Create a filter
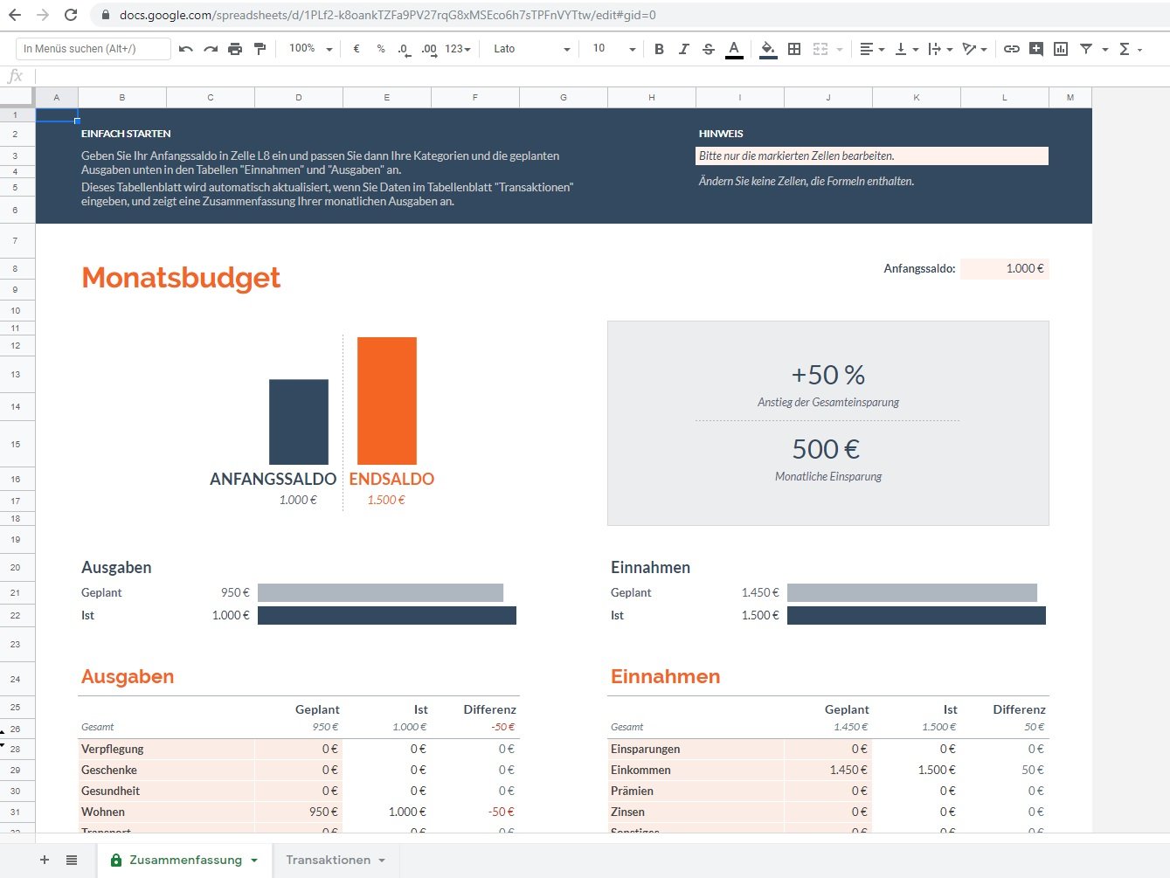Viewport: 1170px width, 878px height. click(x=1086, y=49)
